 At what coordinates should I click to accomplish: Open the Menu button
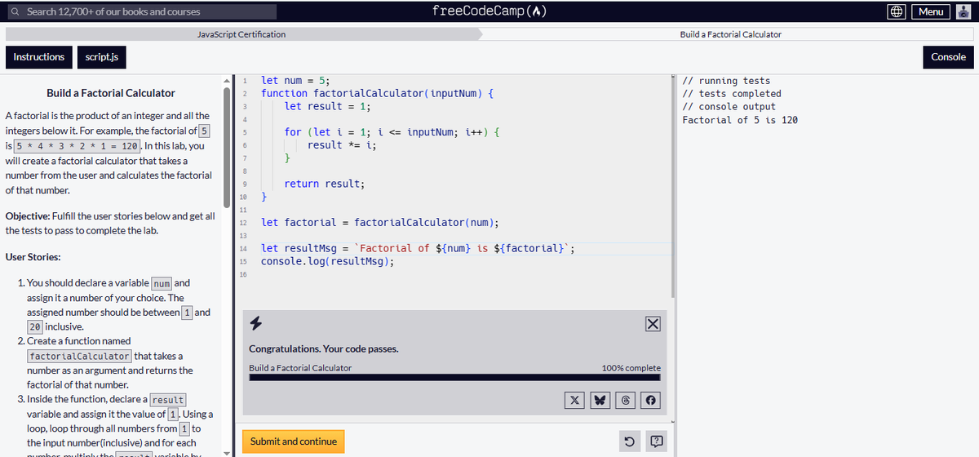(931, 11)
